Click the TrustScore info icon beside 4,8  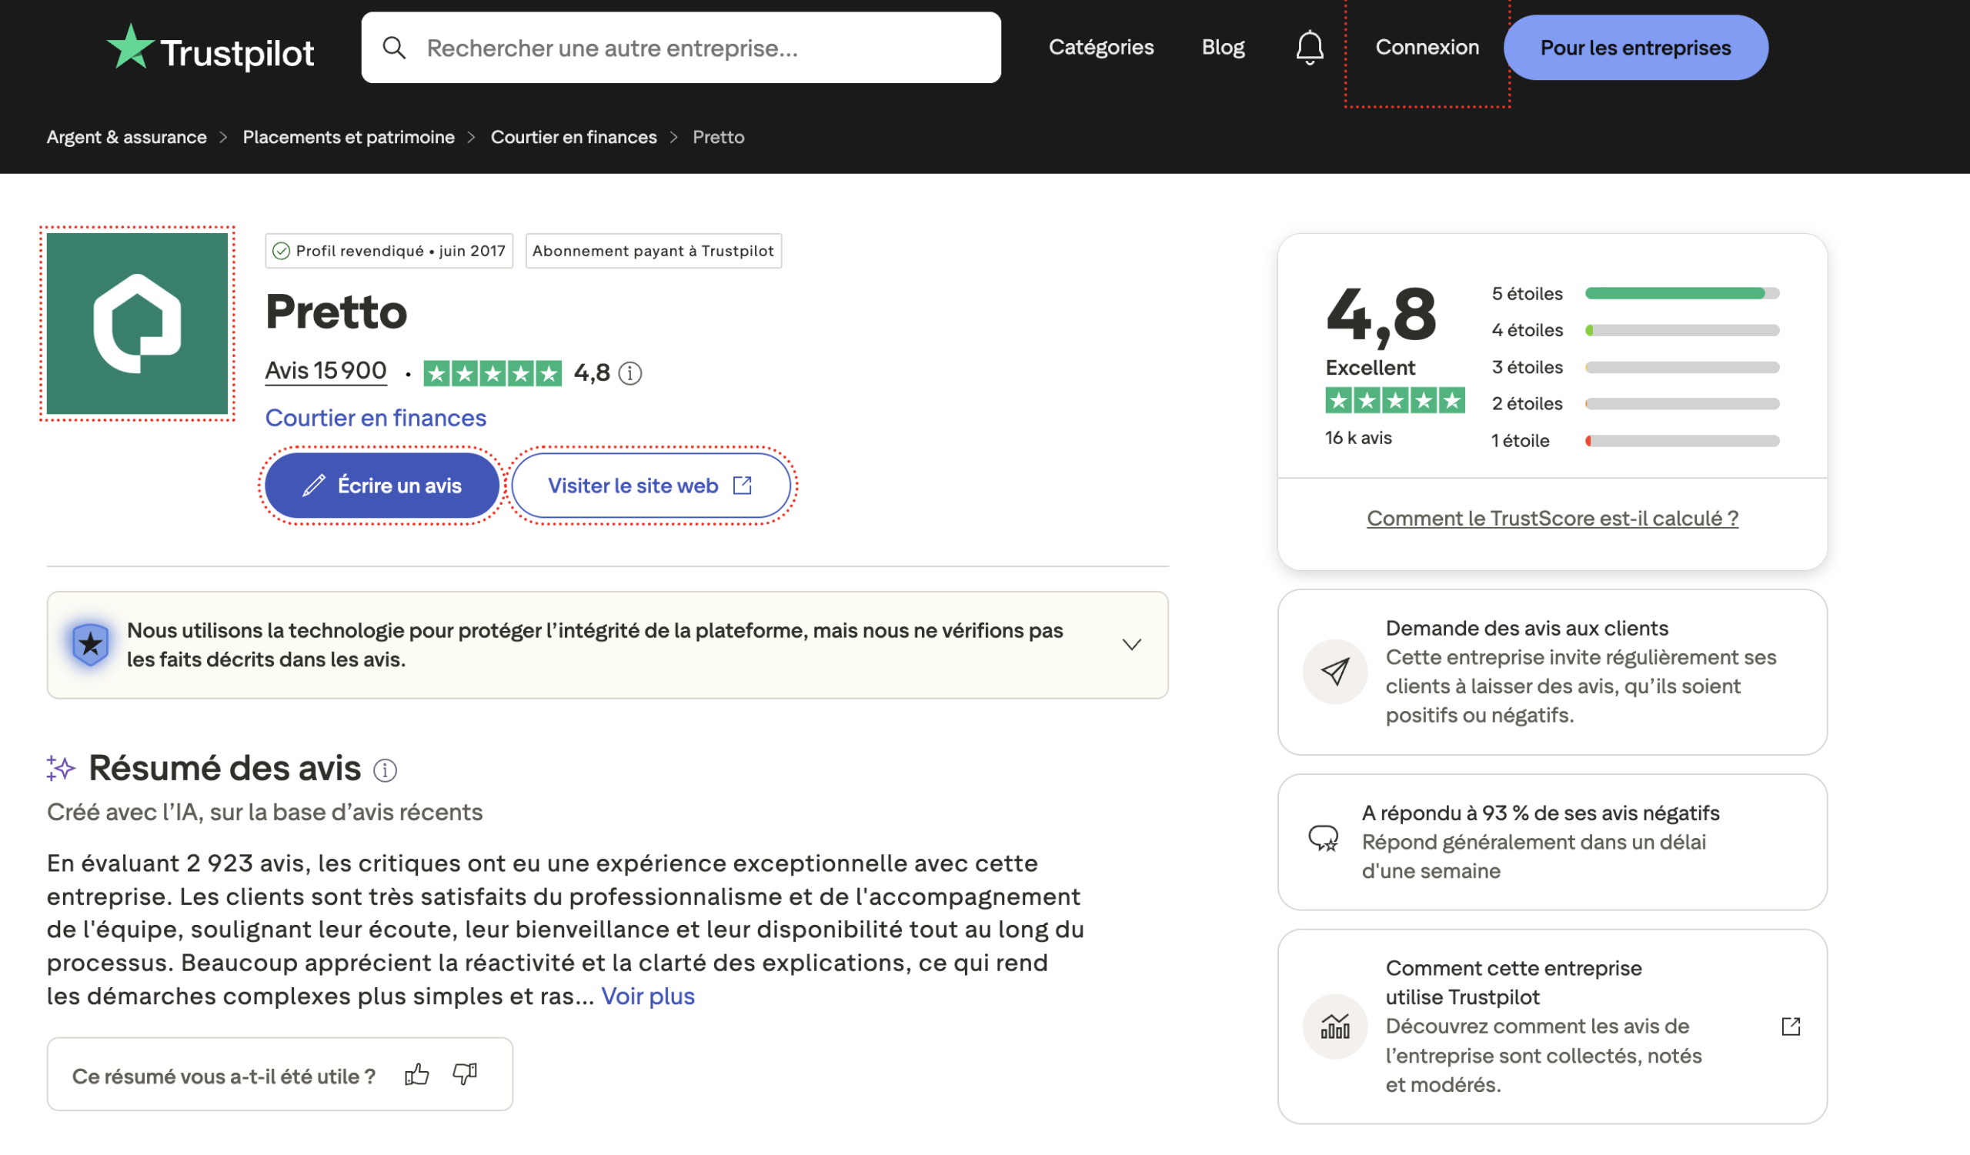pyautogui.click(x=630, y=373)
